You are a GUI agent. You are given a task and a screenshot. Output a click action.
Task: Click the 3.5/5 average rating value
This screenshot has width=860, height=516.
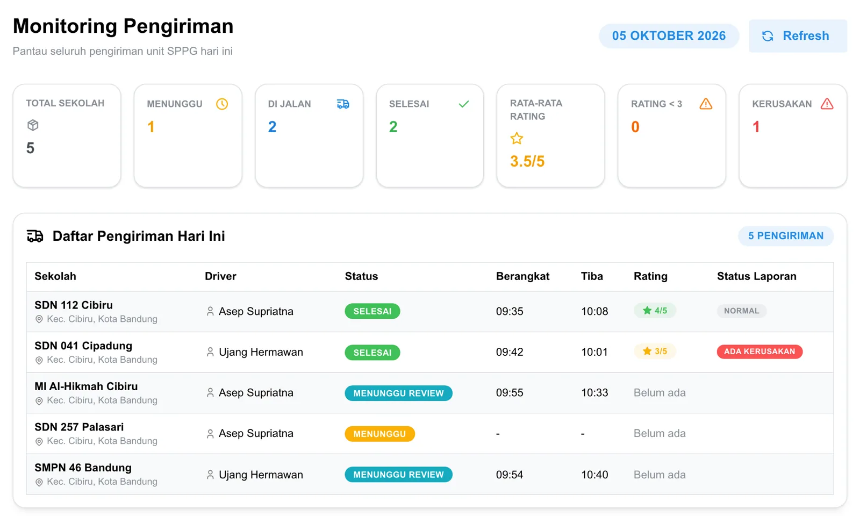527,161
